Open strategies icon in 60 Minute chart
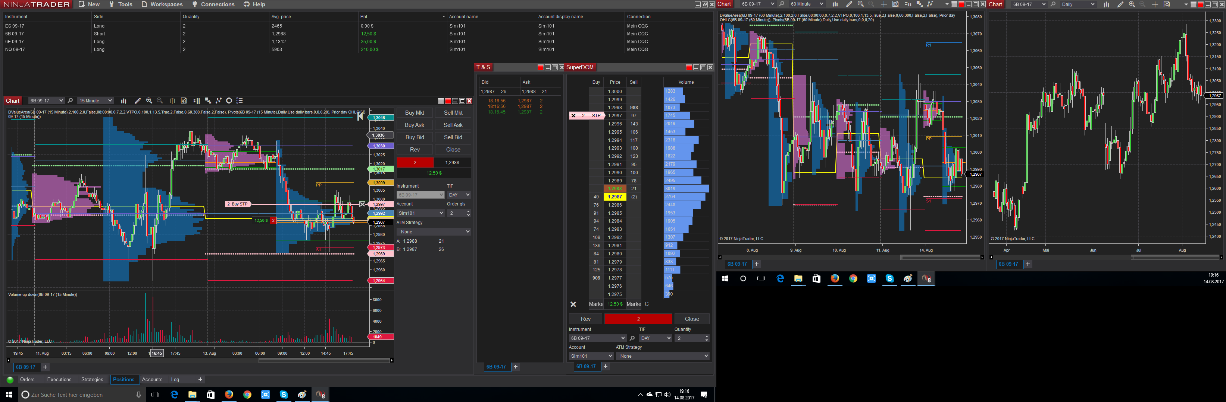Screen dimensions: 1226x402 930,4
